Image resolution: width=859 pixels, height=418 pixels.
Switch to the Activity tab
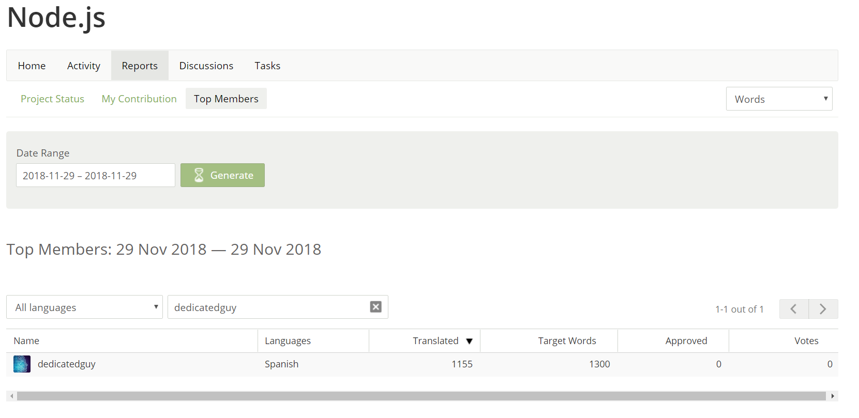(84, 66)
